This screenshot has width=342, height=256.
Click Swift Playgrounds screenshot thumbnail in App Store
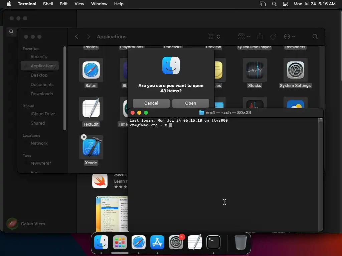(x=112, y=214)
